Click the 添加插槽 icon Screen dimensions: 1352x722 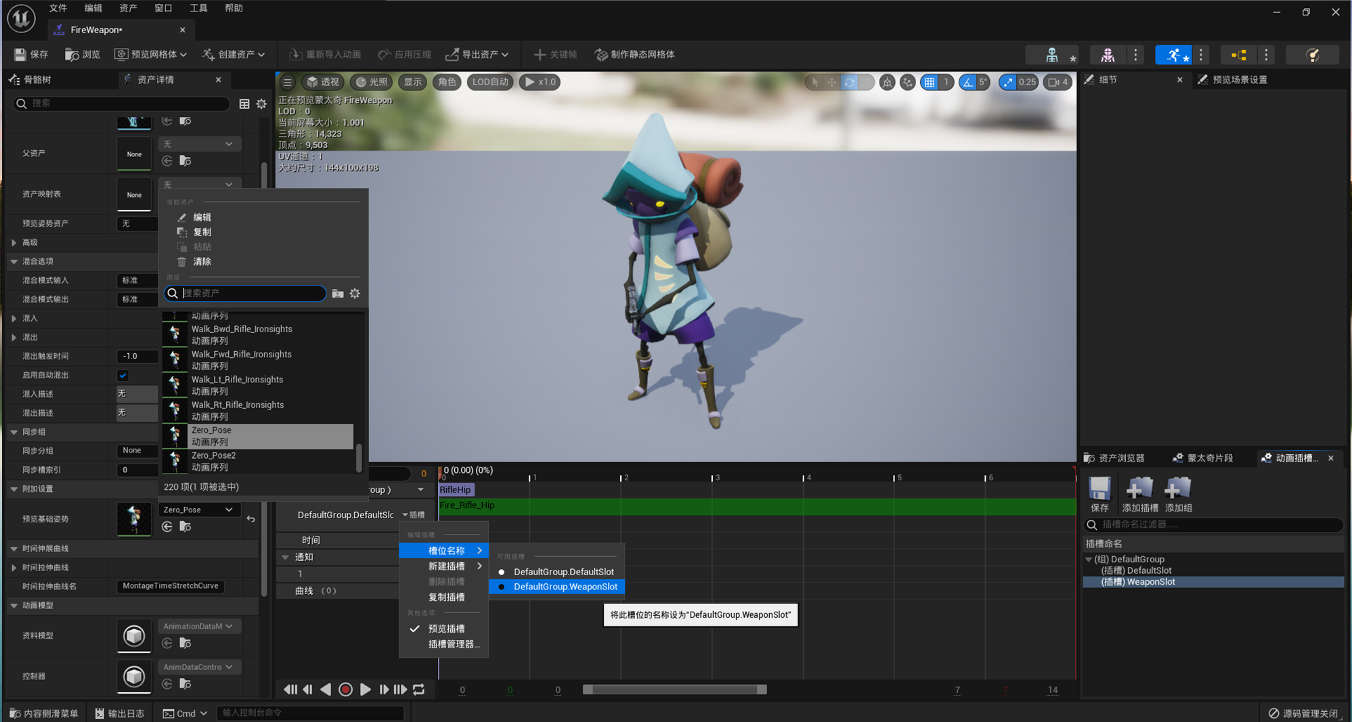pos(1140,495)
